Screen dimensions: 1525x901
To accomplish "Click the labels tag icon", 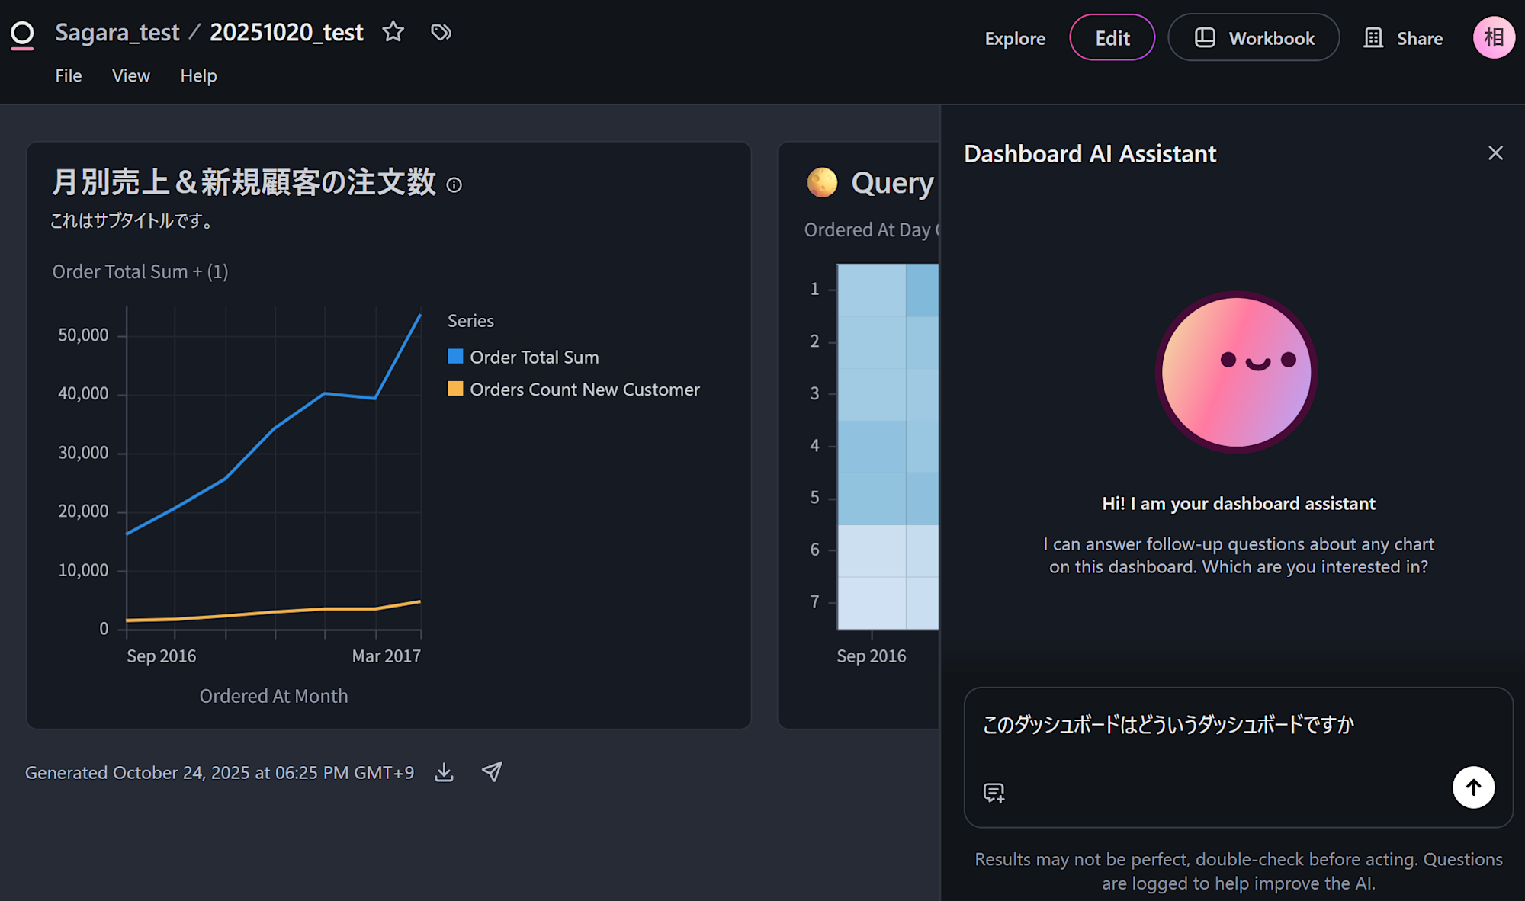I will tap(441, 32).
